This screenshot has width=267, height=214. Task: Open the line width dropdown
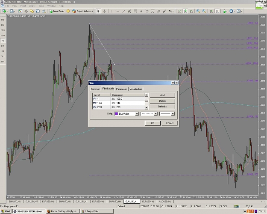[x=173, y=114]
